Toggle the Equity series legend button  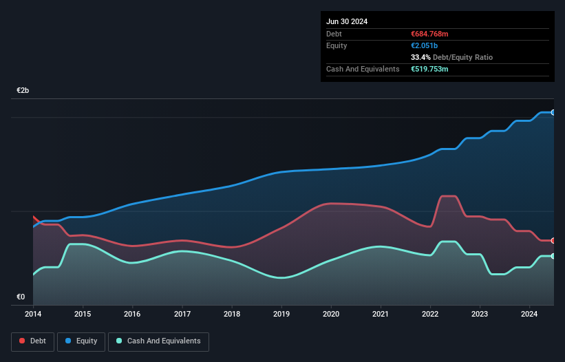[81, 341]
